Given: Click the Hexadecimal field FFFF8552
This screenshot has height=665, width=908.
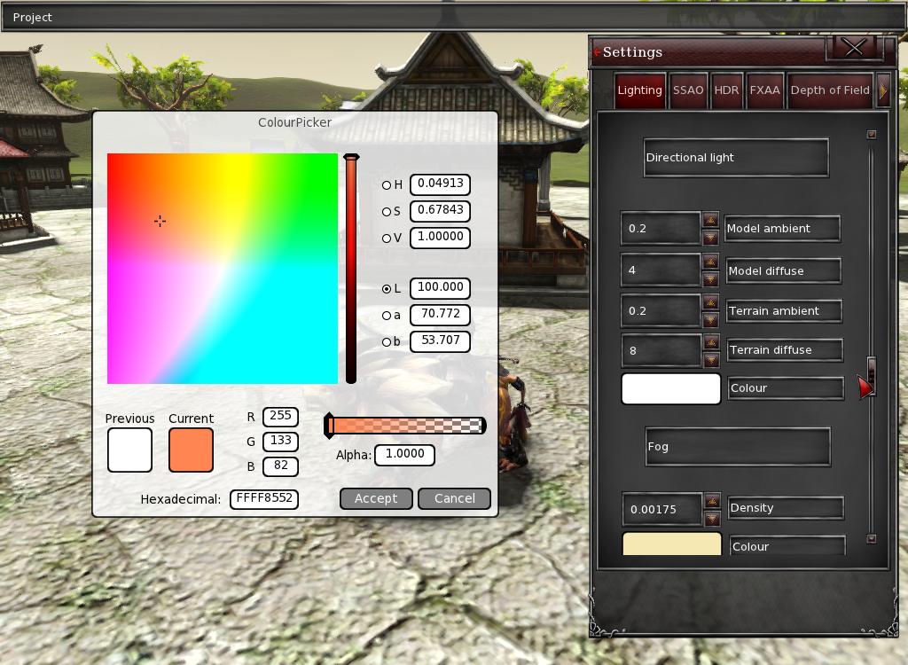Looking at the screenshot, I should (x=264, y=498).
